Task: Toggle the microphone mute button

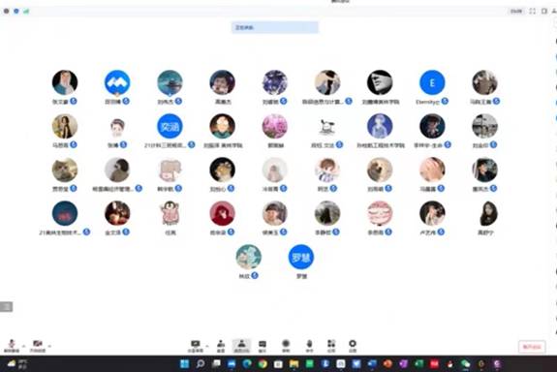Action: (12, 345)
